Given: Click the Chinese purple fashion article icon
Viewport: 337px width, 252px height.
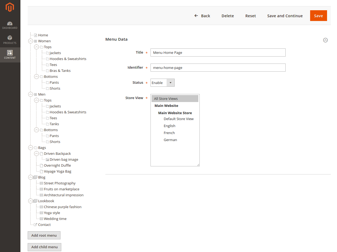Looking at the screenshot, I should (41, 207).
